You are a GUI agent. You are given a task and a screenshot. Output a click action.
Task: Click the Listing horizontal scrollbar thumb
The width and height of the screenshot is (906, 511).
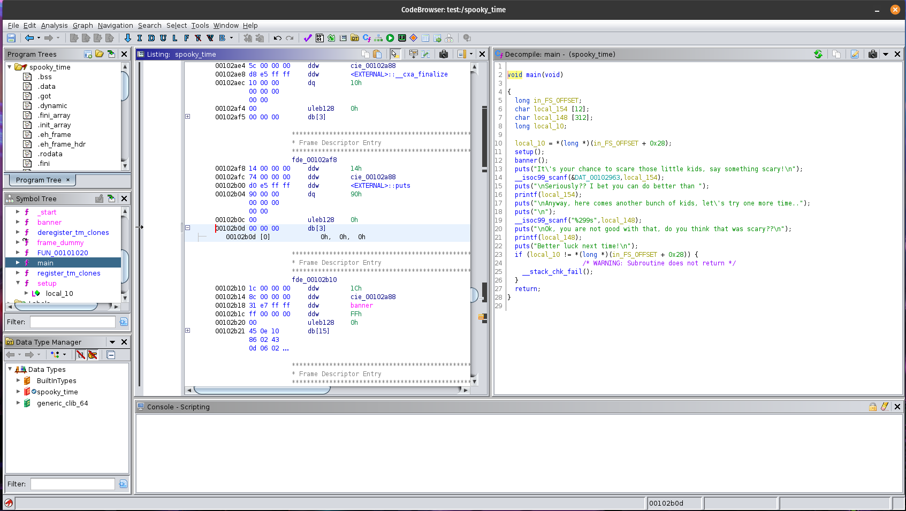pos(262,390)
